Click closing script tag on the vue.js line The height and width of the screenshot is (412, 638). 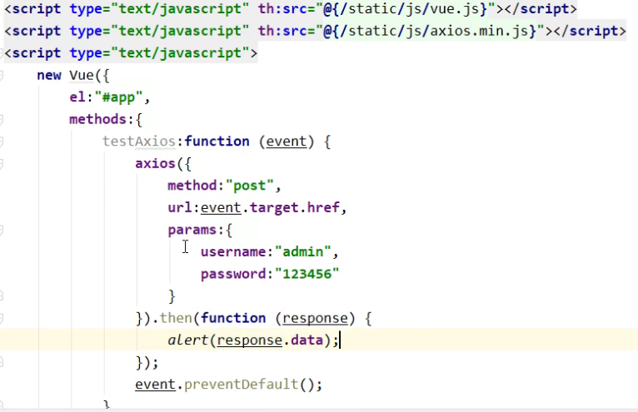pos(541,9)
